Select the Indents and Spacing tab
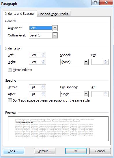Screen dimensions: 114x158 [20, 14]
